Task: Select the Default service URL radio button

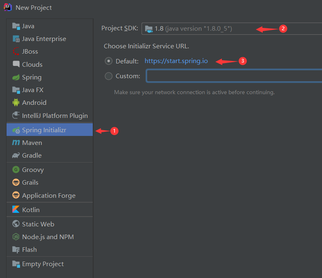Action: click(109, 61)
